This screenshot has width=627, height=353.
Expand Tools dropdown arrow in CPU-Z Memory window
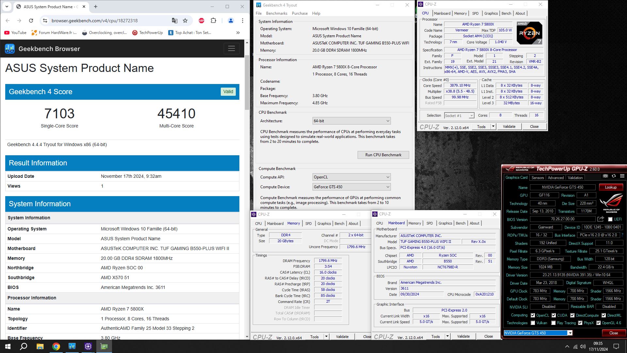326,337
